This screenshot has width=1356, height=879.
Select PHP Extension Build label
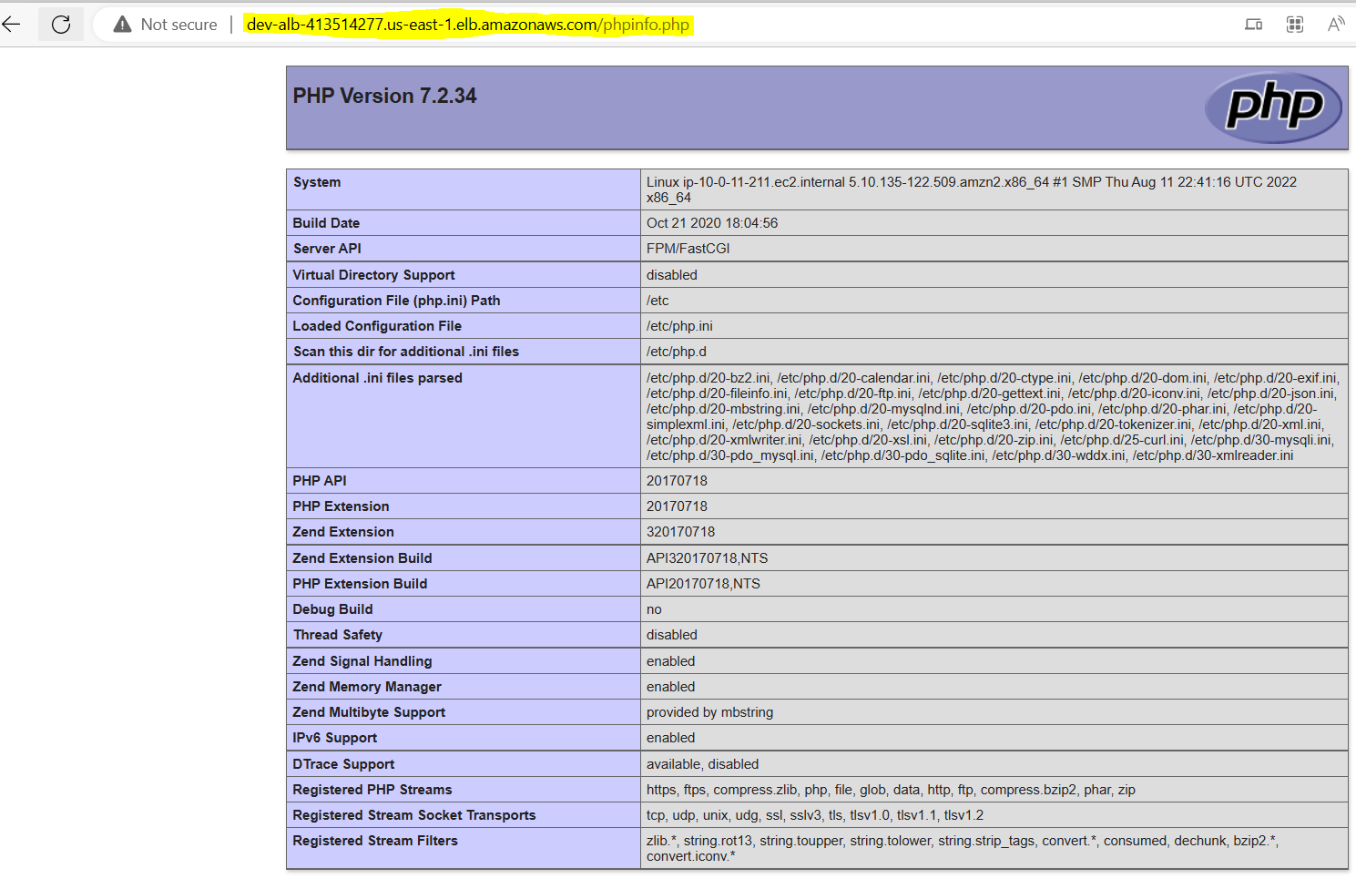pos(360,584)
